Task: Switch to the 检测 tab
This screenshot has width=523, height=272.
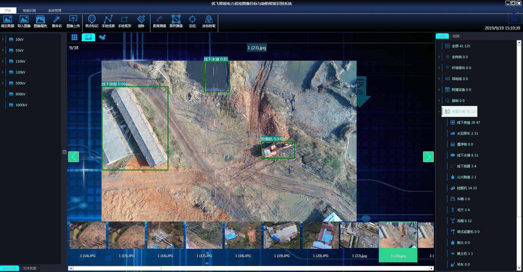Action: click(x=456, y=36)
